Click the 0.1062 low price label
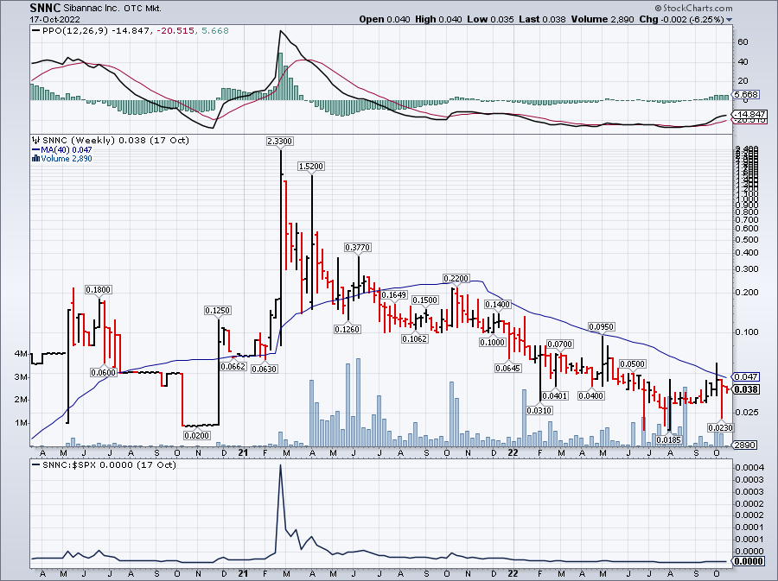Viewport: 778px width, 581px height. [415, 338]
